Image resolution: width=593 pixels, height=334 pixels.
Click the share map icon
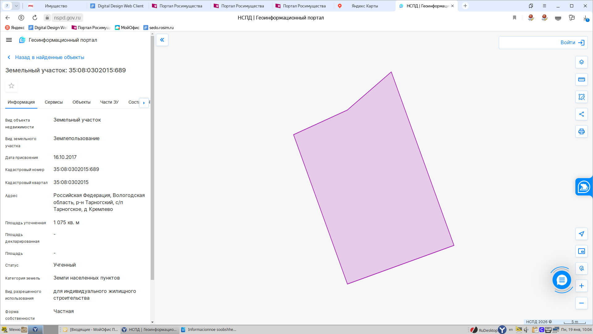click(x=581, y=114)
